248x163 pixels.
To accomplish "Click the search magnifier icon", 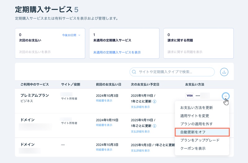I will pos(134,72).
